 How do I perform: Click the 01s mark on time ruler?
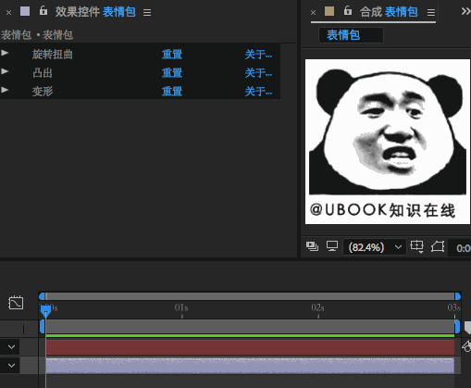pos(181,307)
